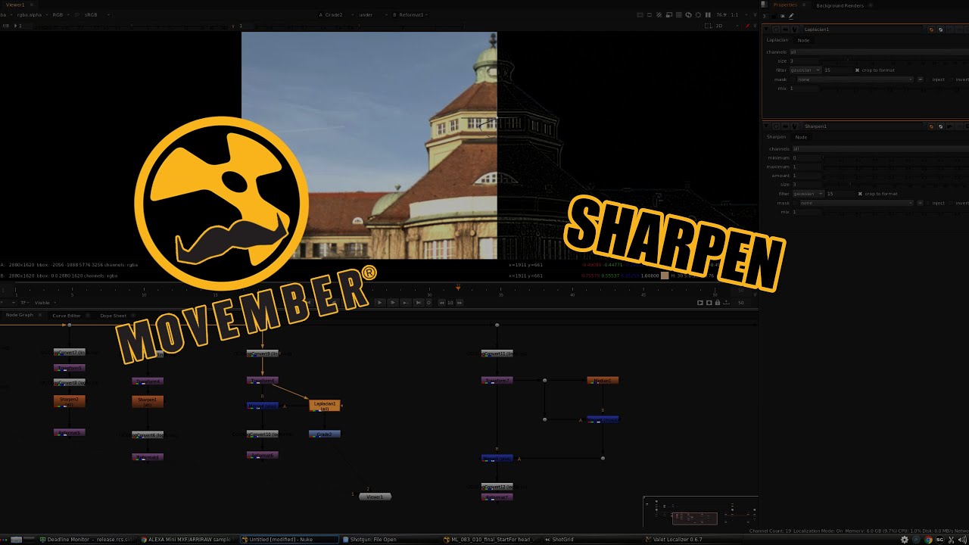Open the Curve Editor tab
969x545 pixels.
tap(66, 315)
